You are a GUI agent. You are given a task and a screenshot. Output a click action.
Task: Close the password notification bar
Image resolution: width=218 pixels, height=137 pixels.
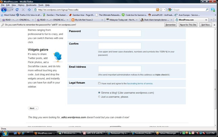point(214,25)
